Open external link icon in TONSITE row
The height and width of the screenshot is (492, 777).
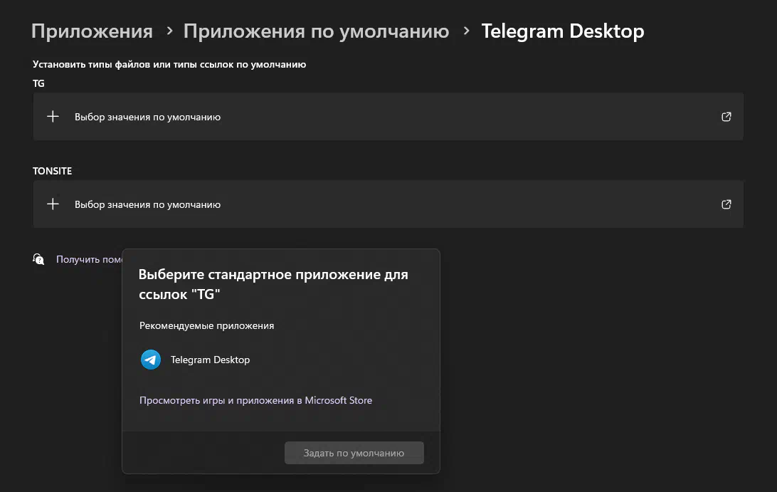point(726,204)
